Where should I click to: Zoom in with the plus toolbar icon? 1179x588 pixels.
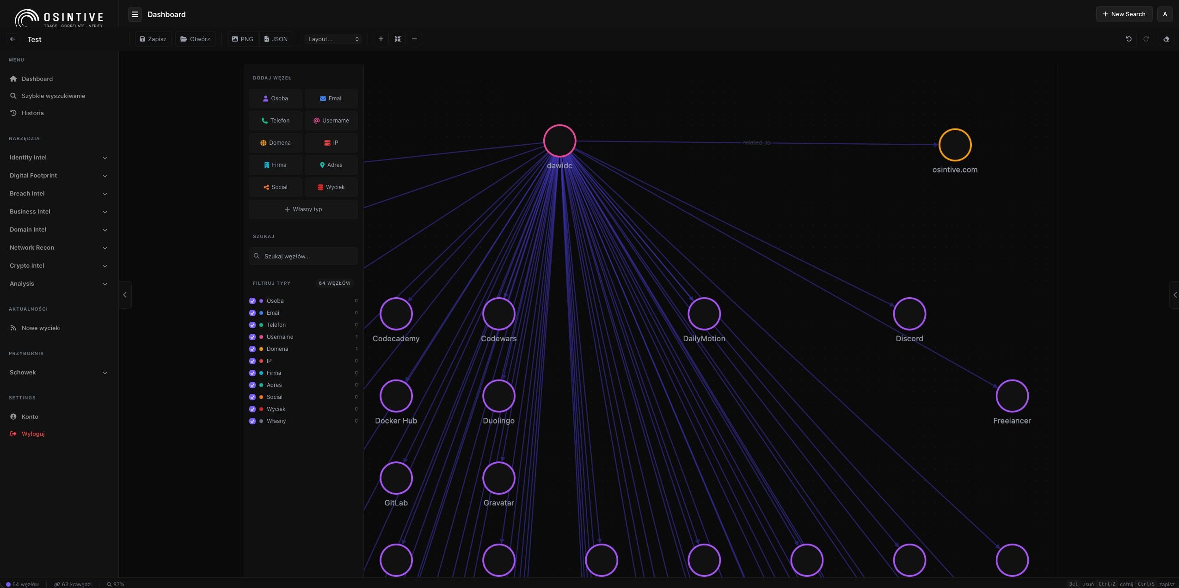coord(381,39)
